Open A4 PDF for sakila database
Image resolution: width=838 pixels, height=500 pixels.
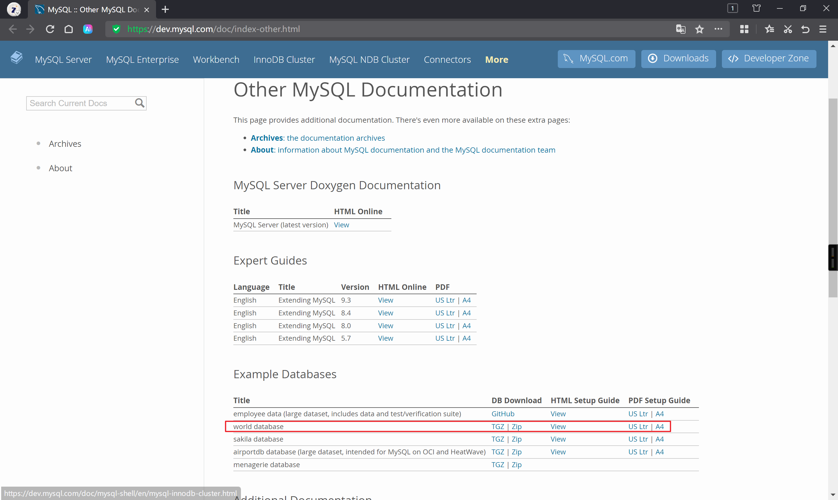pyautogui.click(x=660, y=439)
